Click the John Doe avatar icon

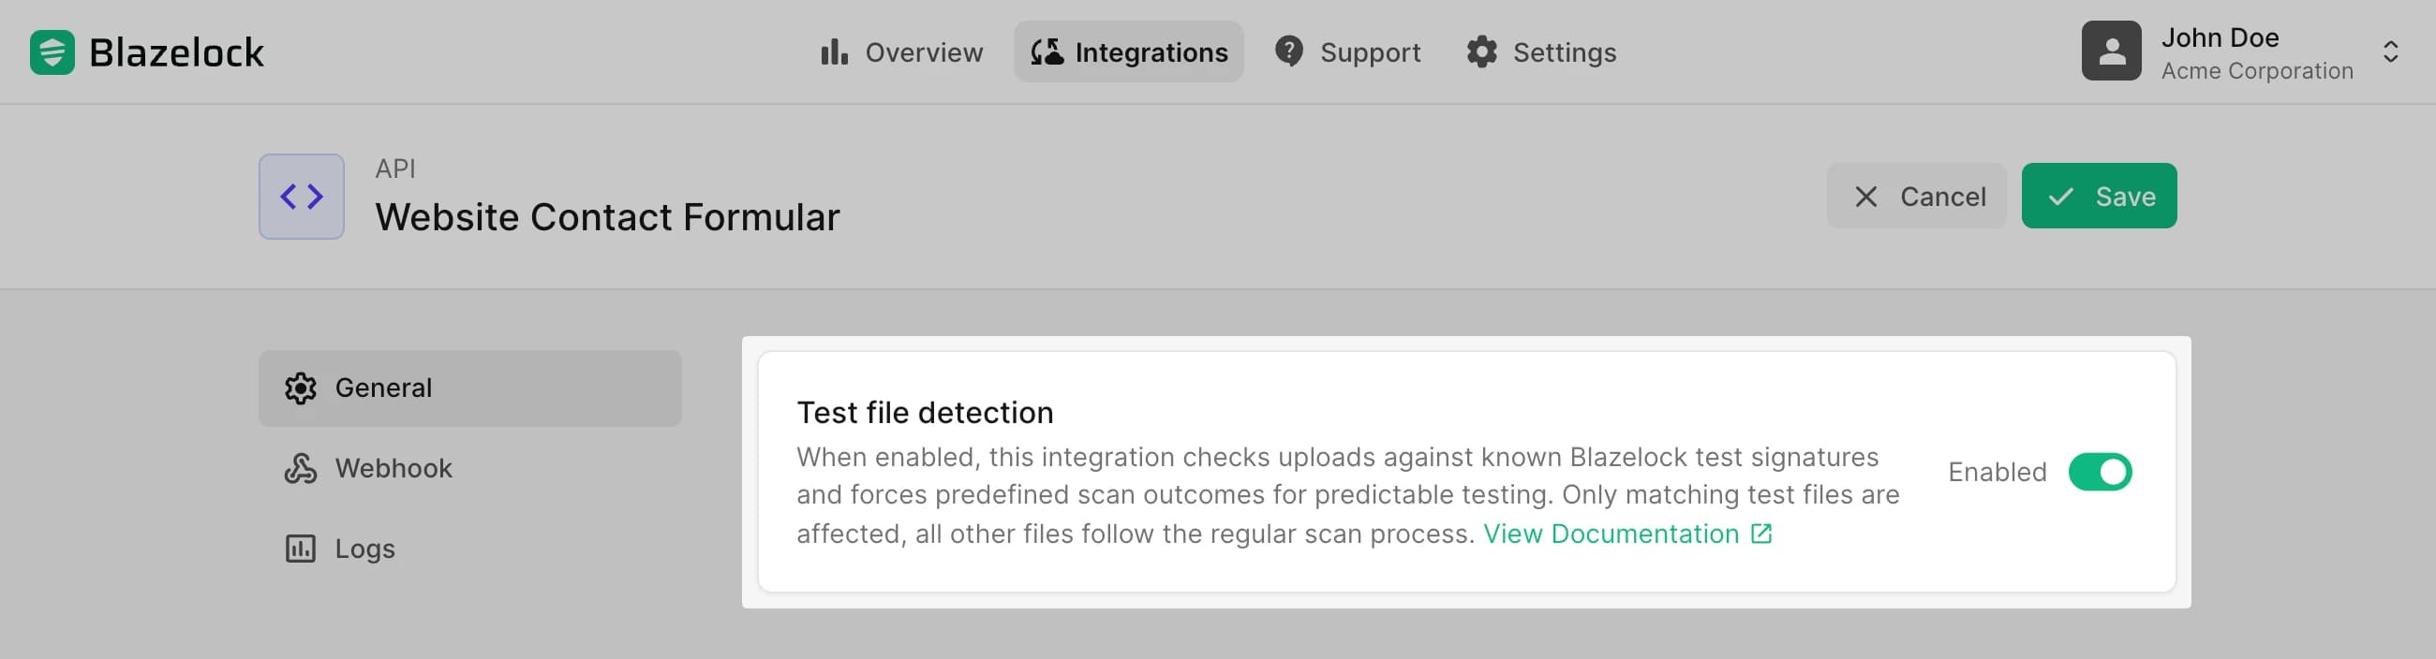coord(2111,50)
